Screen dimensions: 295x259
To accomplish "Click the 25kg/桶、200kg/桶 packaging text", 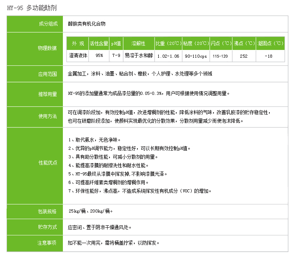I will tap(90, 211).
